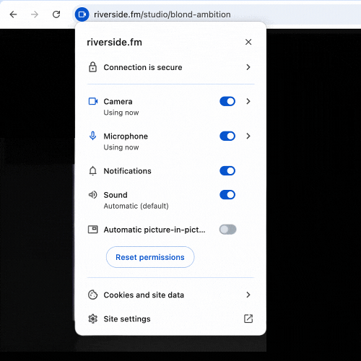Click the bell icon next to Notifications
This screenshot has width=361, height=361.
(92, 171)
